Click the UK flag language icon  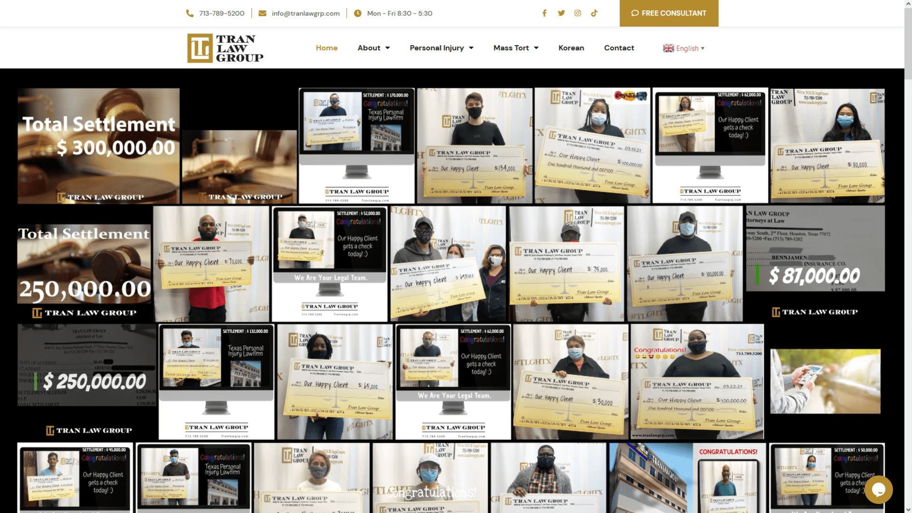(x=668, y=48)
